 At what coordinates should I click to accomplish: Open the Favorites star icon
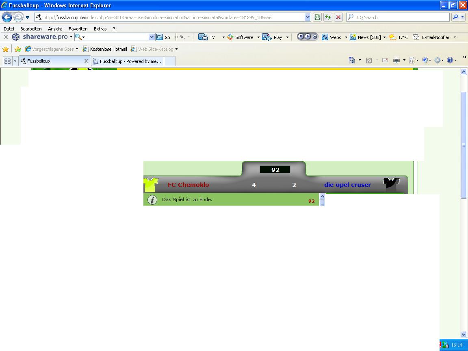point(6,49)
